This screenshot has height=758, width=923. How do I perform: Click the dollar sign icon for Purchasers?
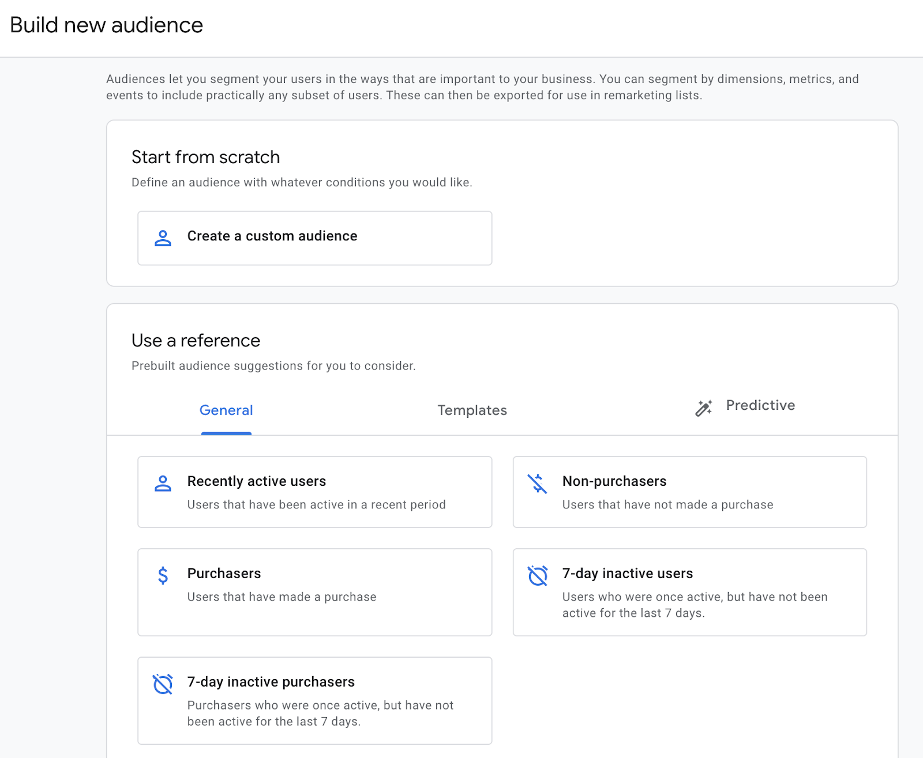(163, 575)
